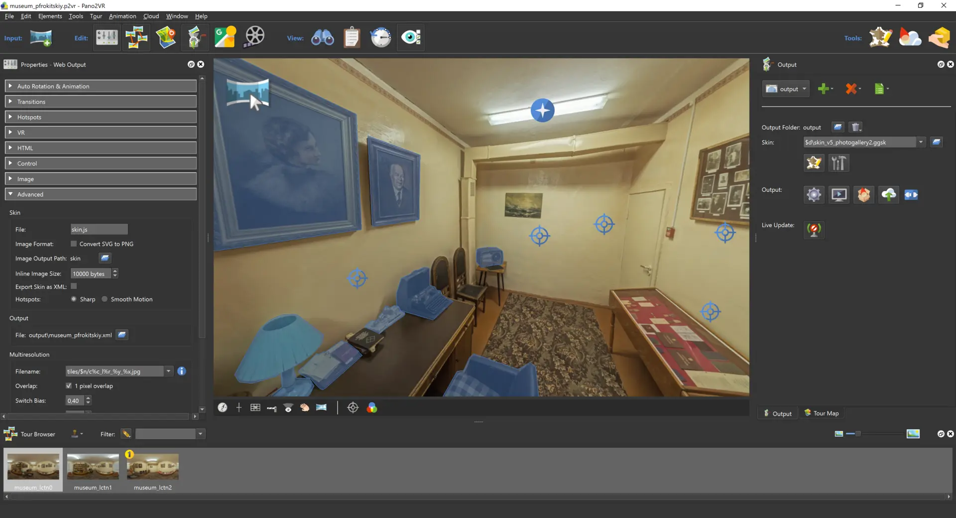956x518 pixels.
Task: Toggle the Live Update icon
Action: (814, 230)
